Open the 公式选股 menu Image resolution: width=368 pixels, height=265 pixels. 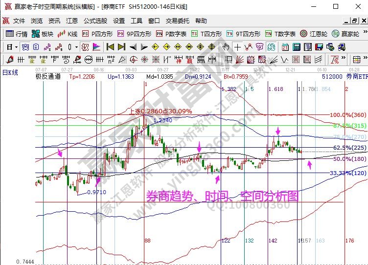coord(95,21)
